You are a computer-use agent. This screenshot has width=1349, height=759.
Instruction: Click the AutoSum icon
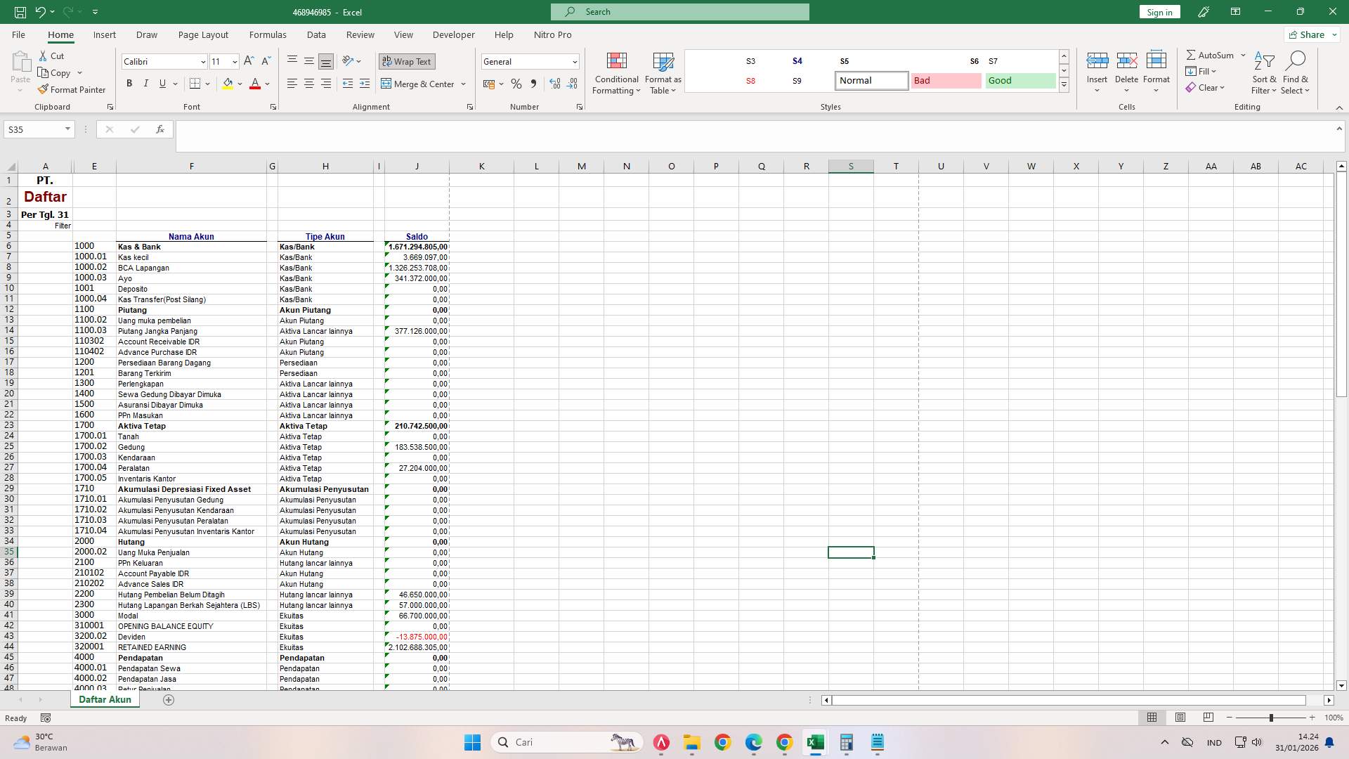coord(1210,54)
